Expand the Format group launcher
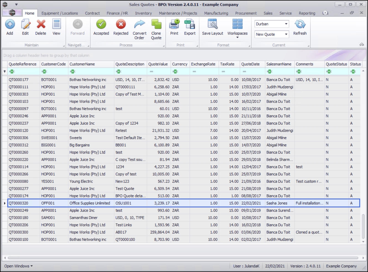 click(249, 46)
